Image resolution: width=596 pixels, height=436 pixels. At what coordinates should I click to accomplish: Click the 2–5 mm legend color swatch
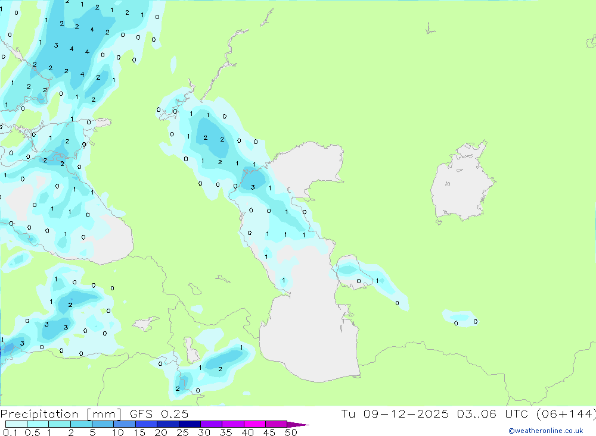81,424
